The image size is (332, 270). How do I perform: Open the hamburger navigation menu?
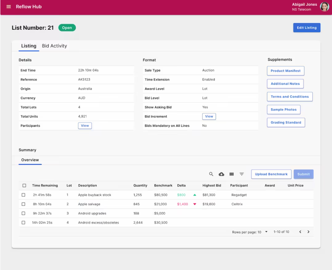point(8,7)
